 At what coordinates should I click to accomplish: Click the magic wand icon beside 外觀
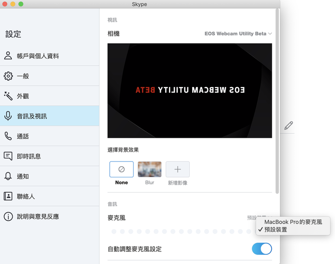(x=8, y=96)
